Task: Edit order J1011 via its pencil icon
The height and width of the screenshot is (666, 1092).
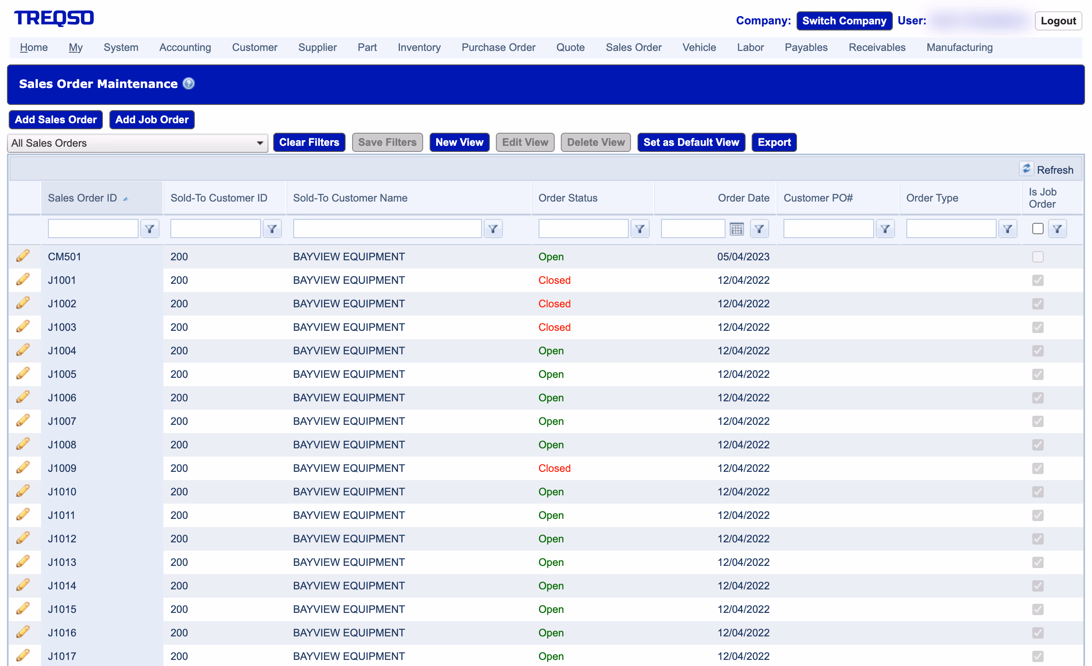Action: (x=23, y=514)
